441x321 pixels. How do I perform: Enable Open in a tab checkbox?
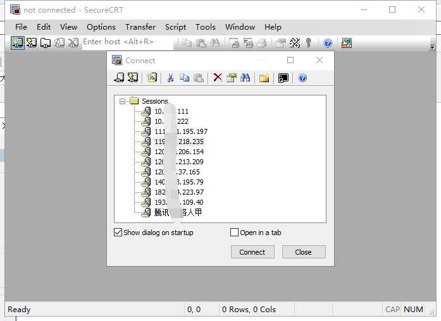coord(234,233)
